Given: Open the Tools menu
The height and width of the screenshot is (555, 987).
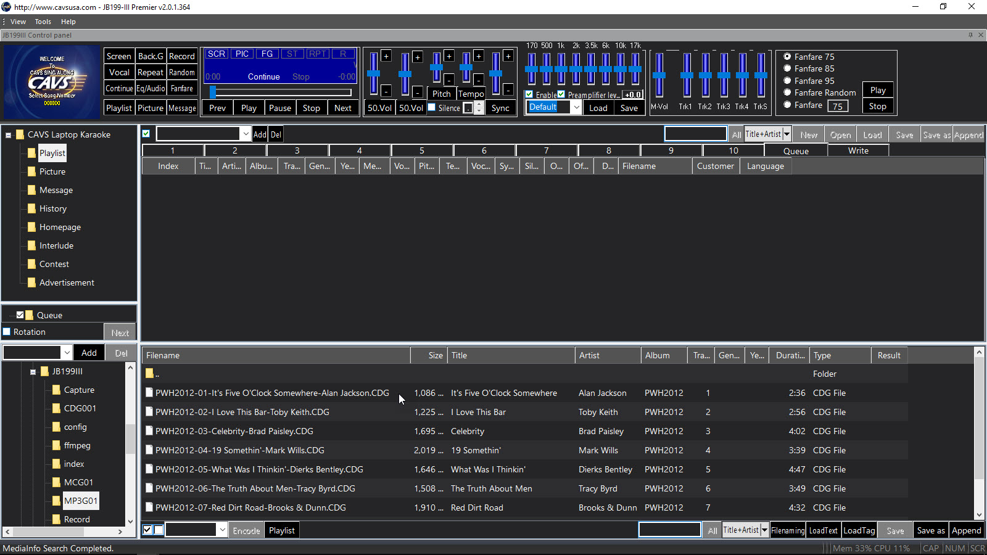Looking at the screenshot, I should 43,22.
